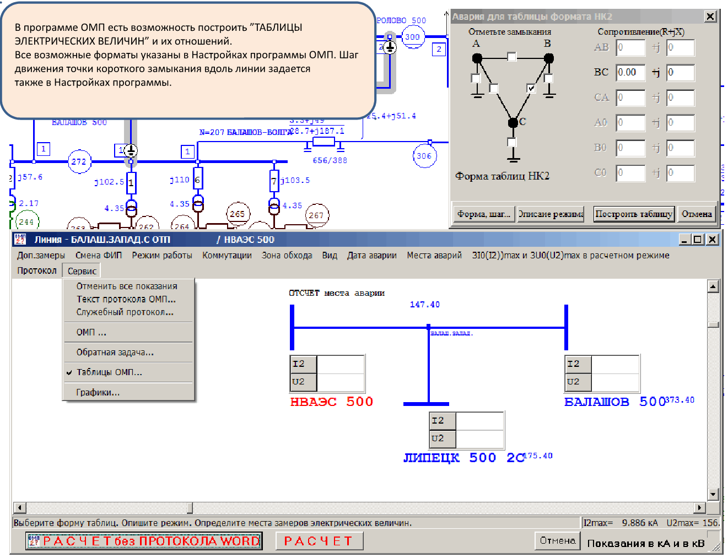The image size is (728, 558).
Task: Click the red 'РАСЧЕТ' button
Action: (319, 541)
